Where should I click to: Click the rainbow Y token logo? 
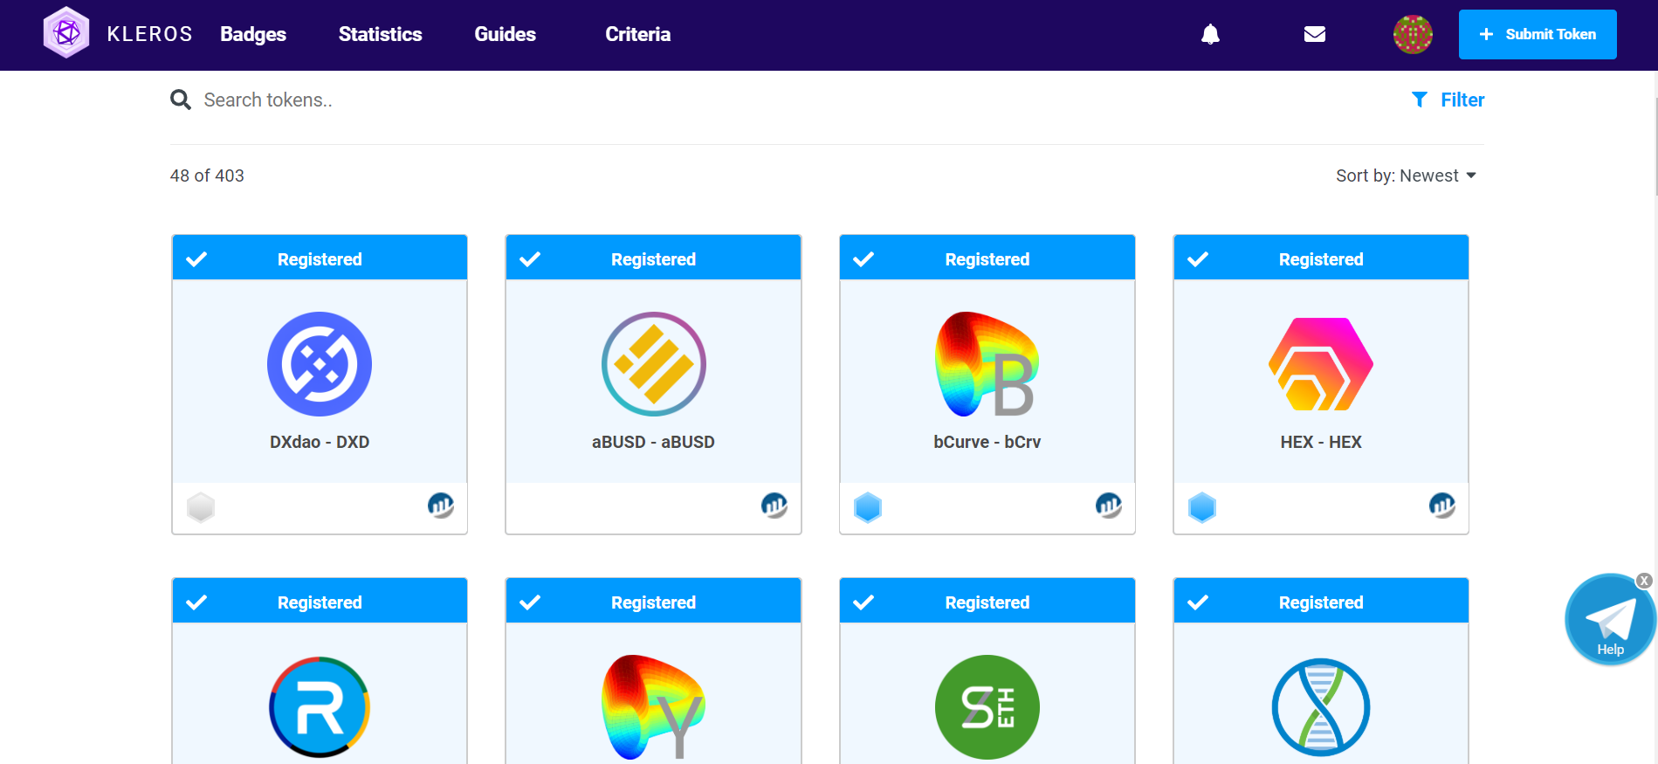click(x=653, y=707)
